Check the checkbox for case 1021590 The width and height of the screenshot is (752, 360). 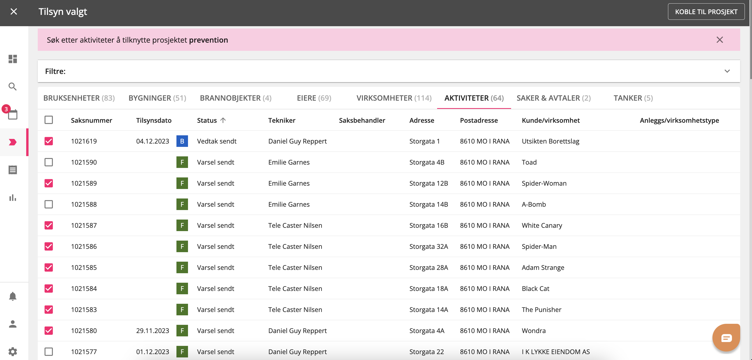(x=49, y=162)
